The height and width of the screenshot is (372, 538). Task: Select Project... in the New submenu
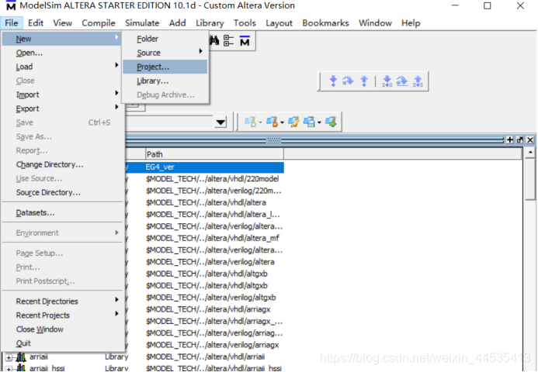pos(165,67)
